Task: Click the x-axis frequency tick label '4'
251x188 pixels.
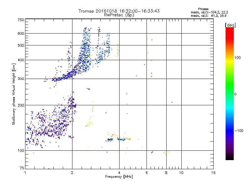Action: pos(119,173)
